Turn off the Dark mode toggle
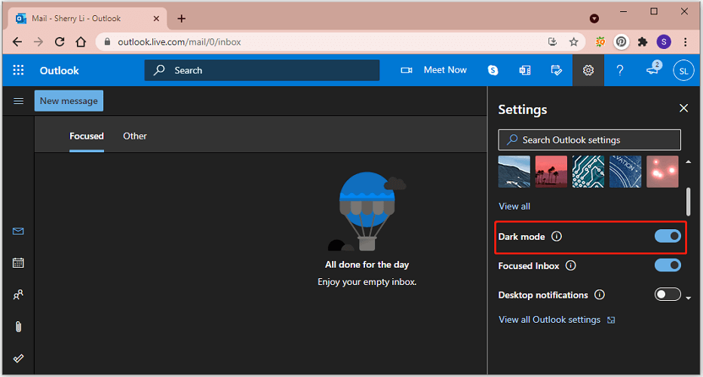This screenshot has width=703, height=377. (x=668, y=236)
